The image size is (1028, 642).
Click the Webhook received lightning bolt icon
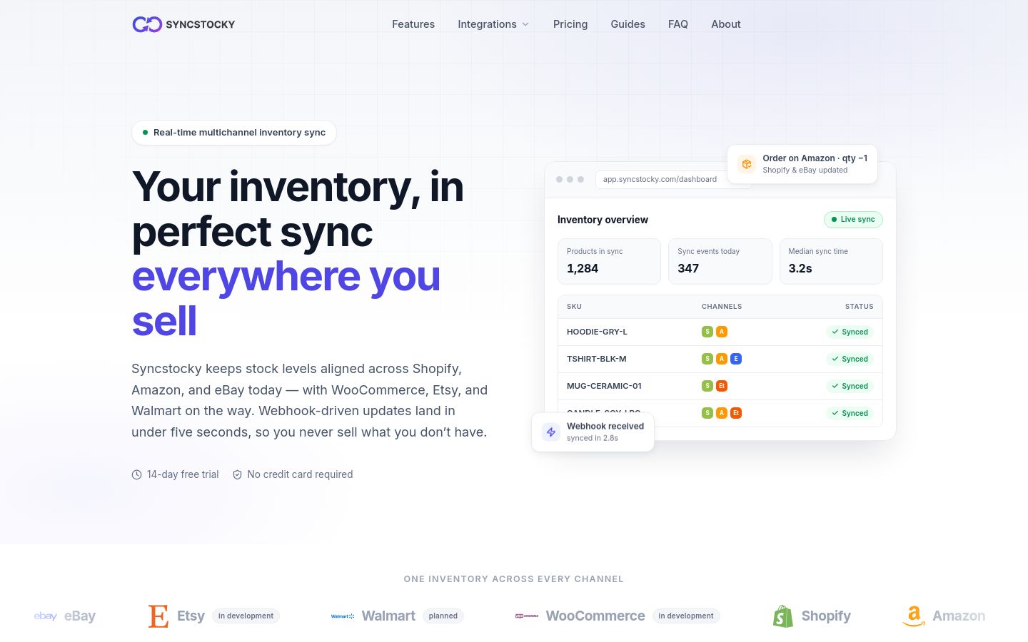[x=550, y=432]
